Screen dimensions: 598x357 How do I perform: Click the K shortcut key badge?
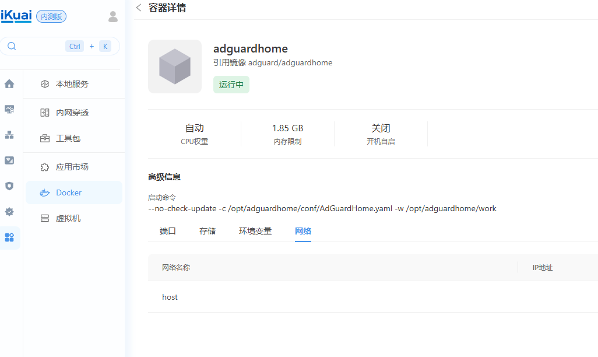[x=105, y=46]
